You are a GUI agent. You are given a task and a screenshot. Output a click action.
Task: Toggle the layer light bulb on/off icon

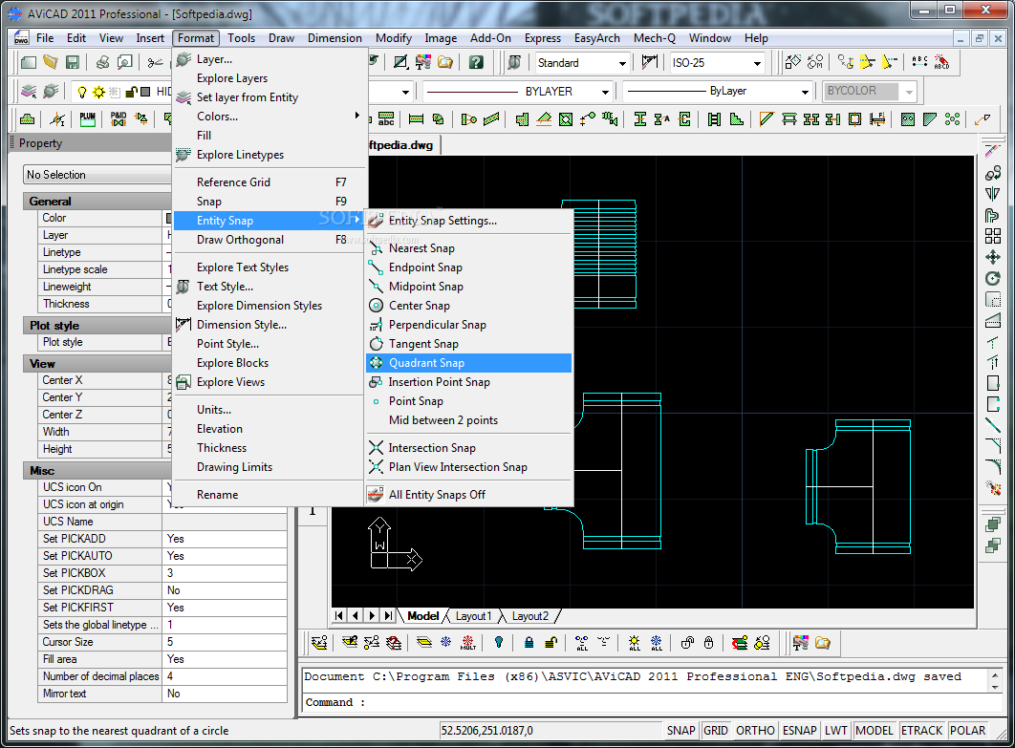81,92
